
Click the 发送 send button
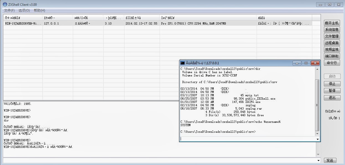(x=330, y=160)
